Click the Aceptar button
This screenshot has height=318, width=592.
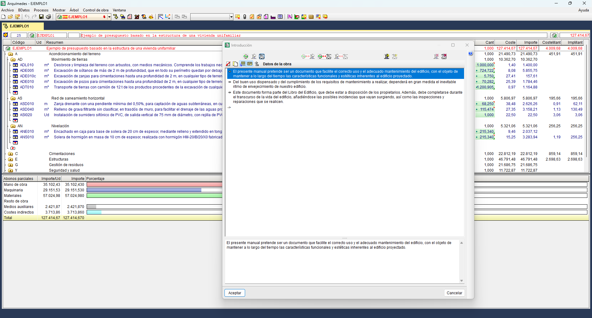pos(235,293)
